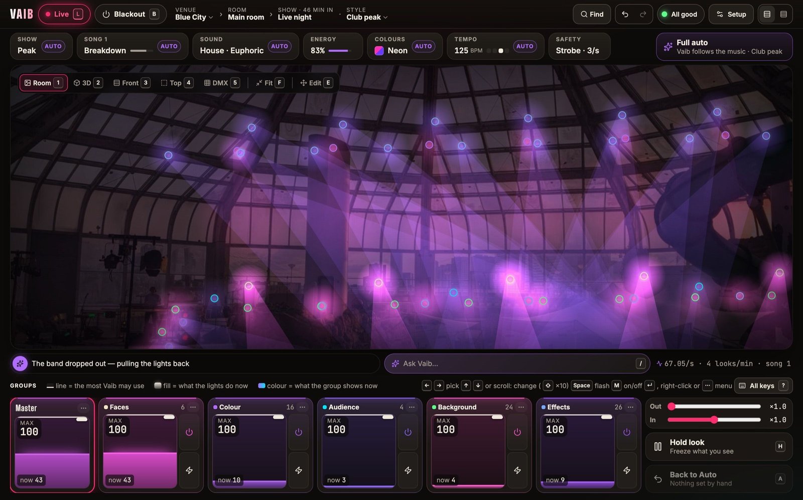Click the Ask Vaib input field

coord(517,364)
